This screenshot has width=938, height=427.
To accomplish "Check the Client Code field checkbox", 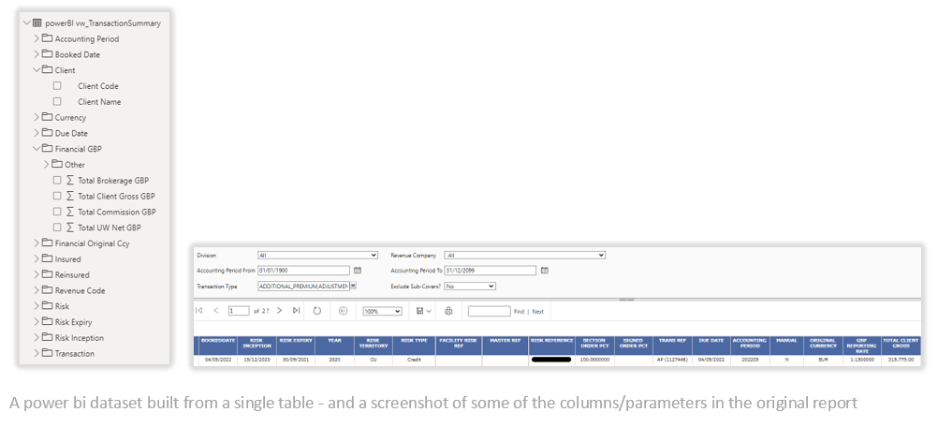I will click(x=57, y=86).
